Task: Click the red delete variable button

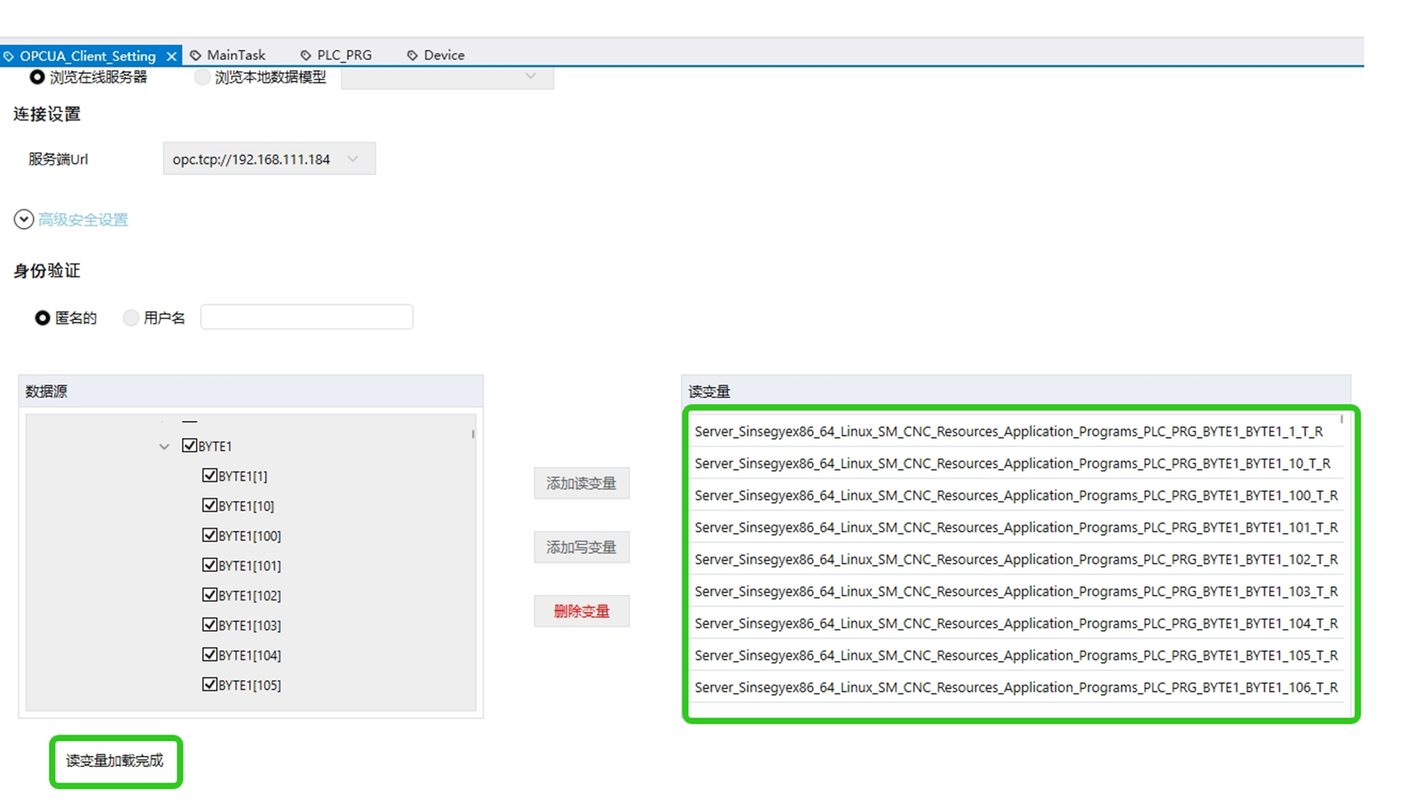Action: [581, 611]
